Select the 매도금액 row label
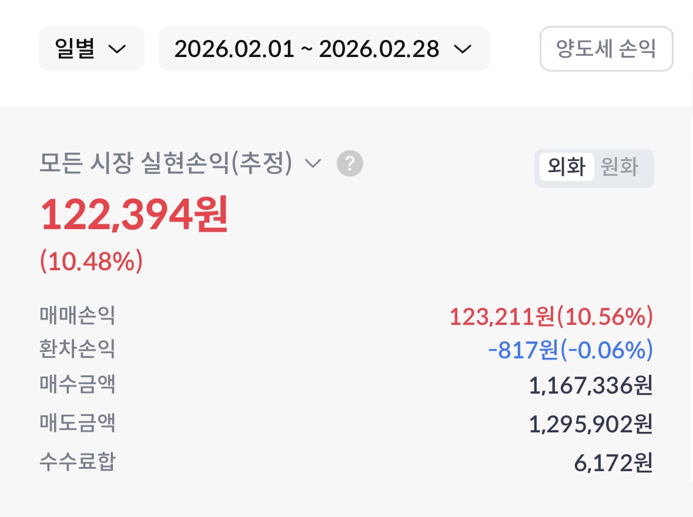 (78, 423)
